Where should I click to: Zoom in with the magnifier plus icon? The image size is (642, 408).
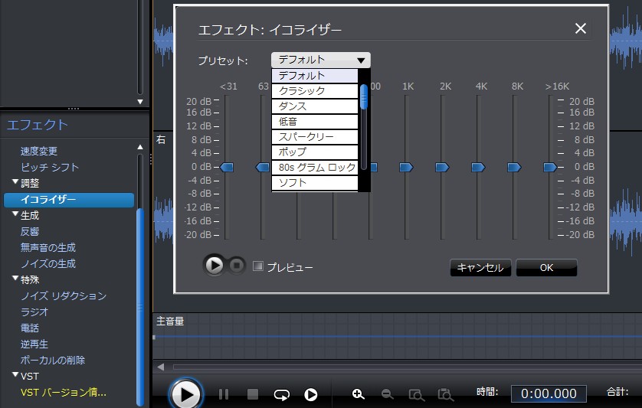(x=359, y=394)
